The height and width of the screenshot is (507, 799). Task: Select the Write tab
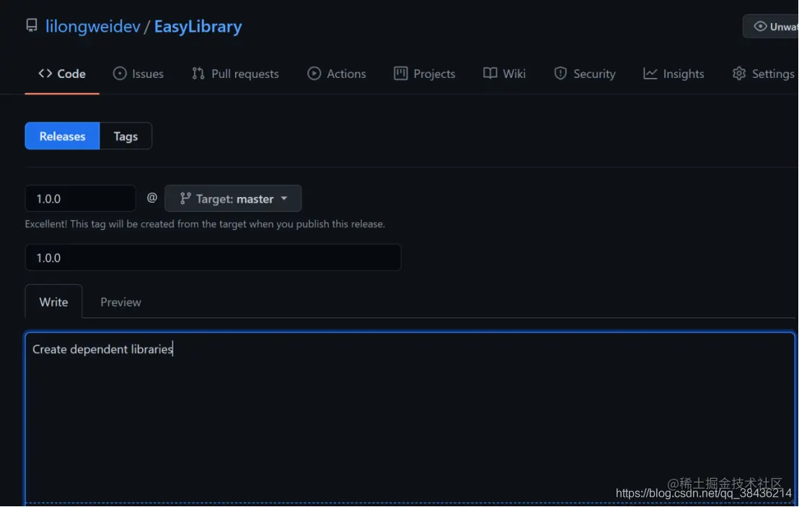(x=53, y=301)
